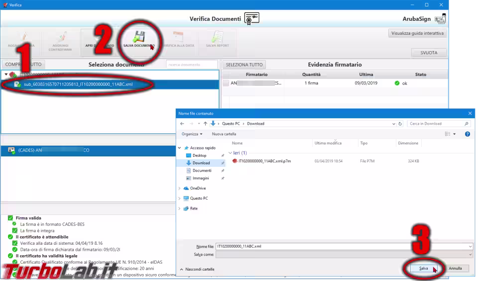The image size is (478, 281).
Task: Select Immagini in the navigation pane
Action: [x=201, y=178]
